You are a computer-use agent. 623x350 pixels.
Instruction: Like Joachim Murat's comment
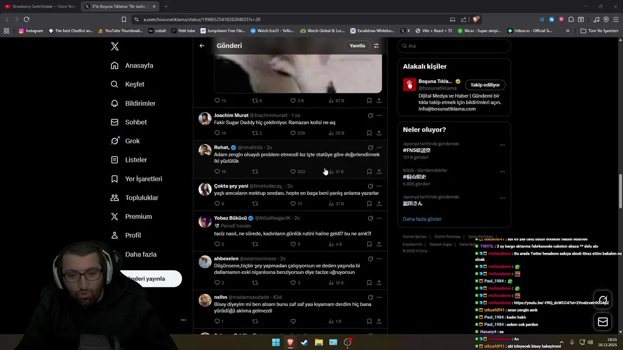[x=297, y=133]
